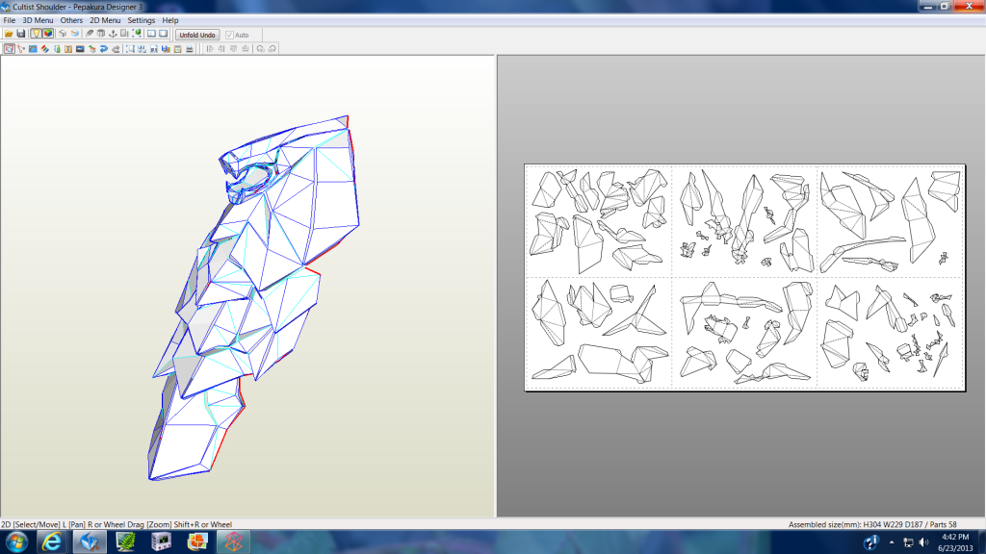
Task: Toggle the colored cube texture icon
Action: pyautogui.click(x=48, y=34)
